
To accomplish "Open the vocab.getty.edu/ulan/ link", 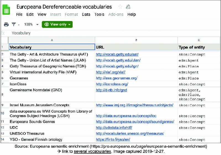I will click(118, 60).
